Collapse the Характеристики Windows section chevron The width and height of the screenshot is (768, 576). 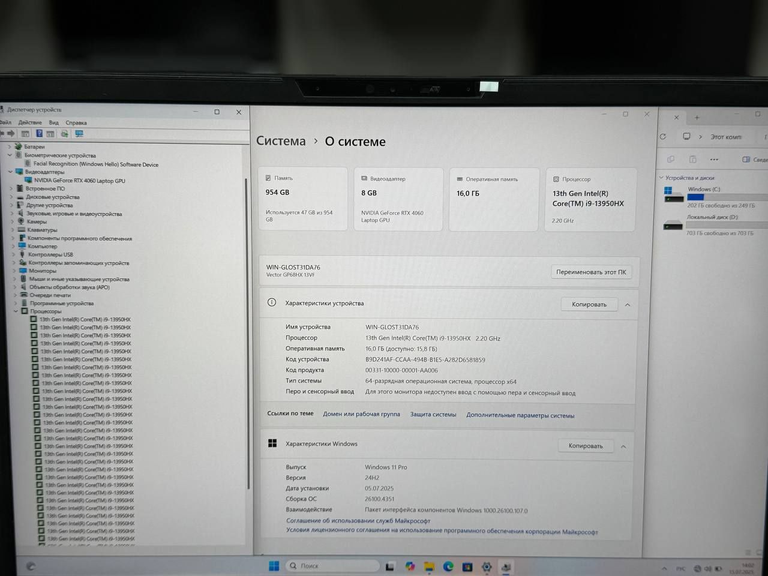[623, 446]
